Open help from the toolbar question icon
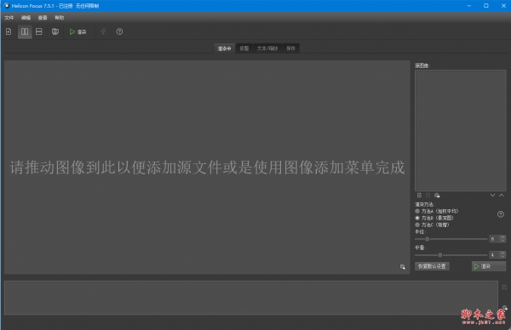The height and width of the screenshot is (330, 511). (x=119, y=31)
